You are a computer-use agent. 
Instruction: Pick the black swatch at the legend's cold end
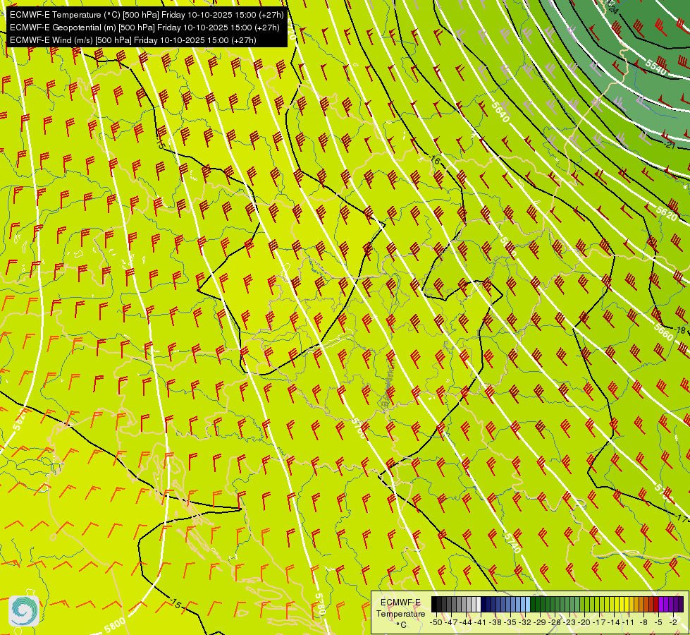(x=434, y=604)
